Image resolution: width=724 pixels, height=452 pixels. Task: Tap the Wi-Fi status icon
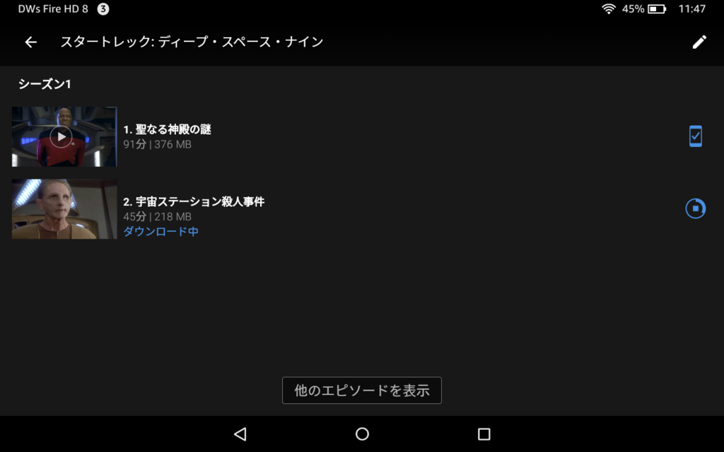(x=609, y=8)
